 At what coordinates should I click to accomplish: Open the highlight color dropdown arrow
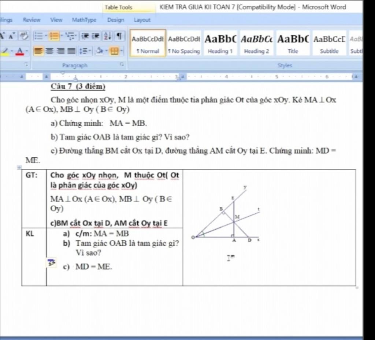[11, 51]
